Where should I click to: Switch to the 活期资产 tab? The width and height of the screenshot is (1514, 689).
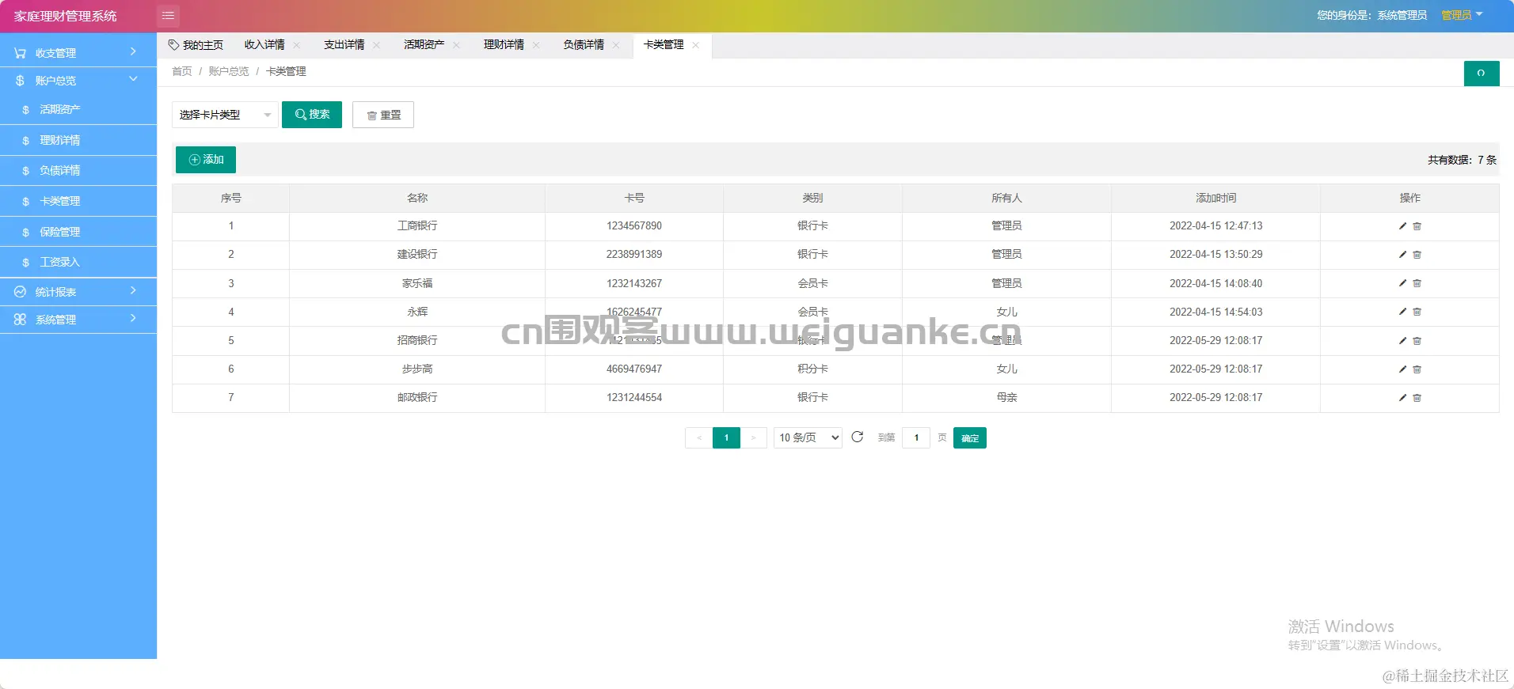[424, 45]
